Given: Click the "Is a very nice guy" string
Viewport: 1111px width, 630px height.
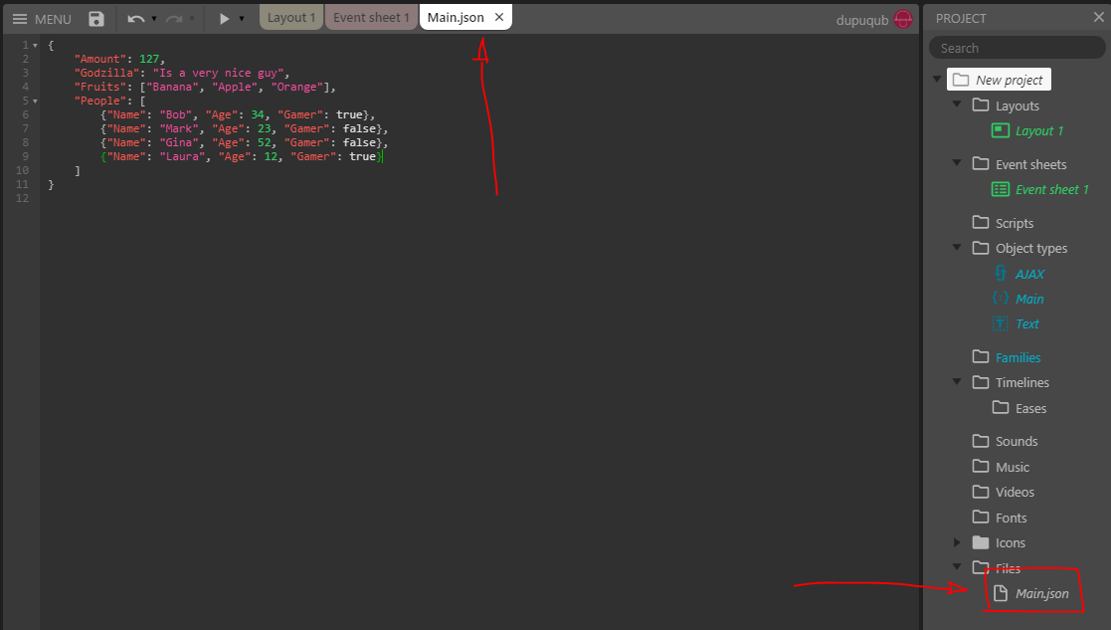Looking at the screenshot, I should pyautogui.click(x=218, y=73).
